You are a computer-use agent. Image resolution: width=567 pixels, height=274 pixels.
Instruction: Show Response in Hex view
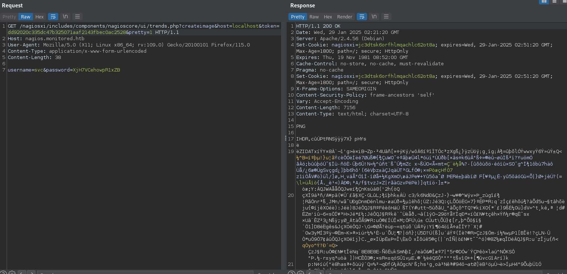(x=328, y=17)
